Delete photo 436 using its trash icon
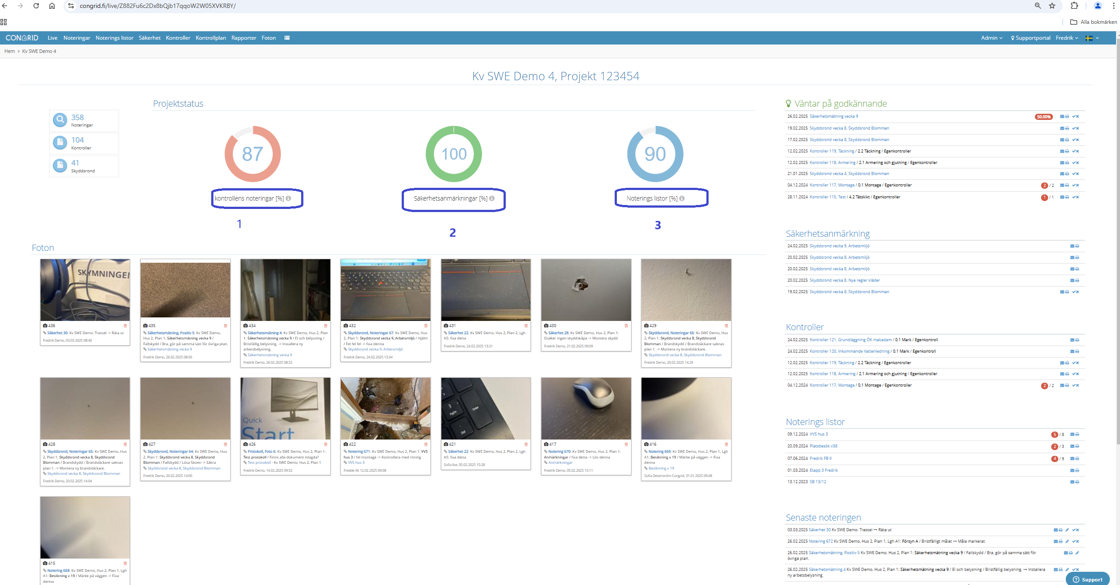The height and width of the screenshot is (585, 1120). coord(125,326)
